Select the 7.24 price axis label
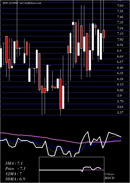 point(120,28)
